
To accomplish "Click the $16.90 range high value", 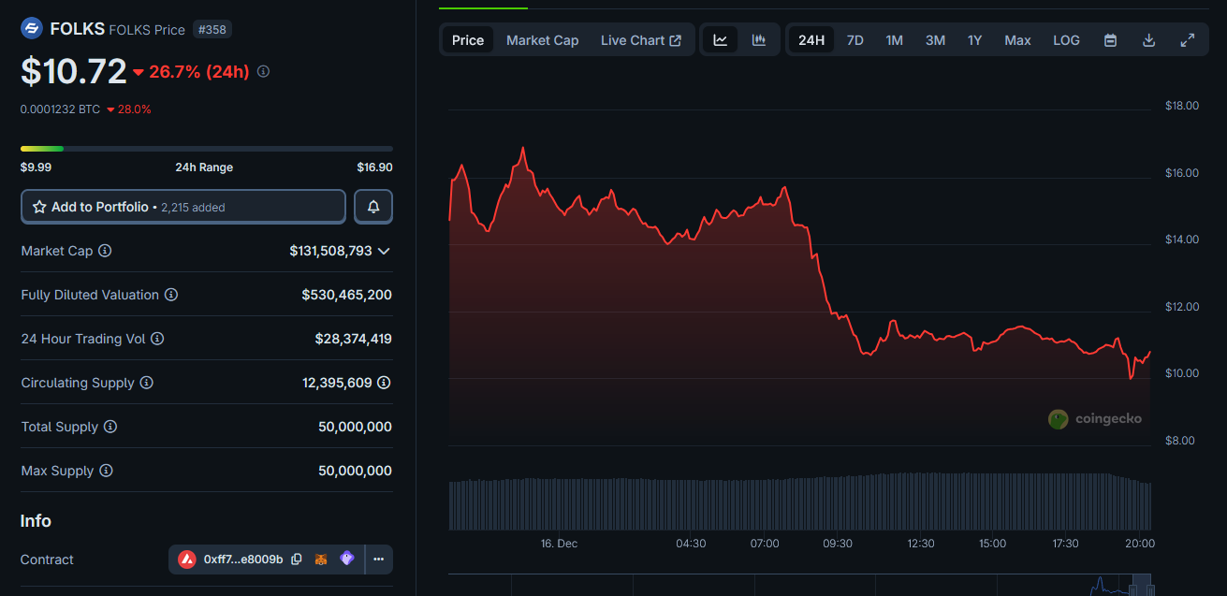I will coord(374,167).
